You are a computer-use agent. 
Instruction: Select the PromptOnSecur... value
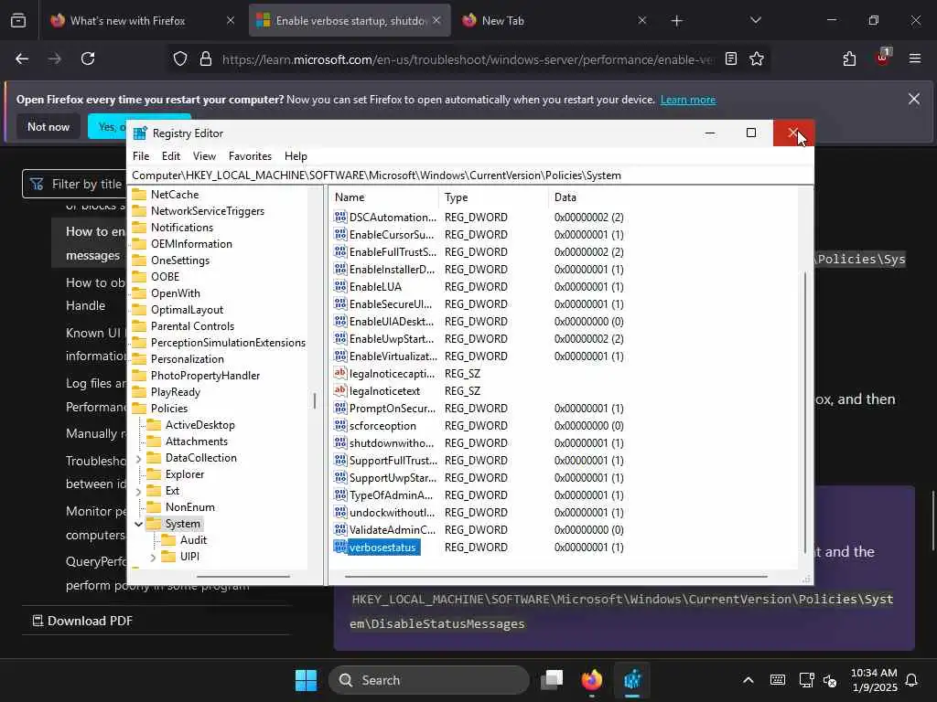point(392,409)
